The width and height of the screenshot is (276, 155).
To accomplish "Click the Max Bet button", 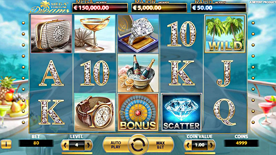I will tap(160, 145).
